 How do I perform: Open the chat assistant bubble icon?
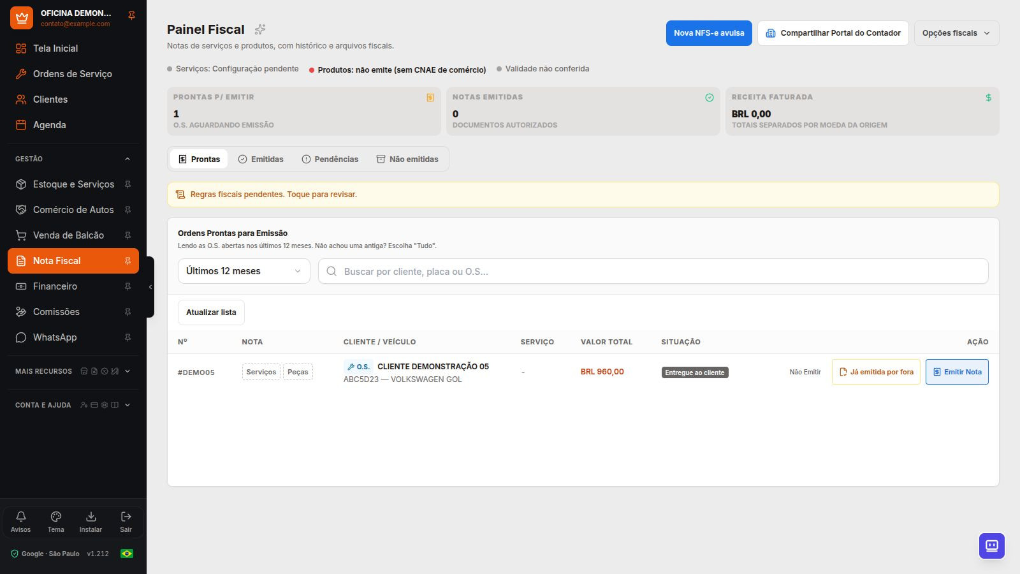pos(991,546)
